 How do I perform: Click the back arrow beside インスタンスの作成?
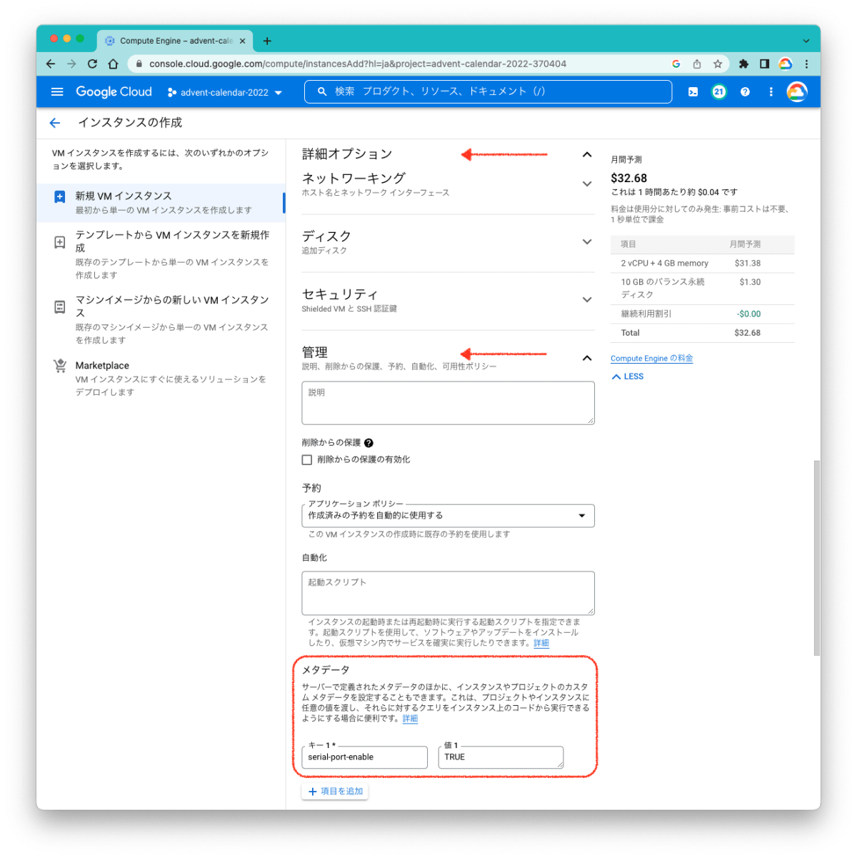pos(55,123)
